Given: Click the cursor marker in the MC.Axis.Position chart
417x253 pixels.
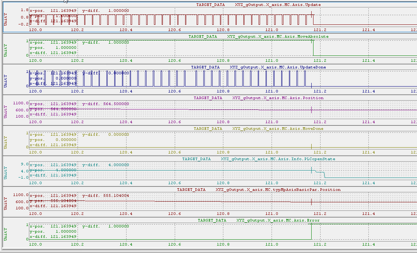Looking at the screenshot, I should click(311, 110).
